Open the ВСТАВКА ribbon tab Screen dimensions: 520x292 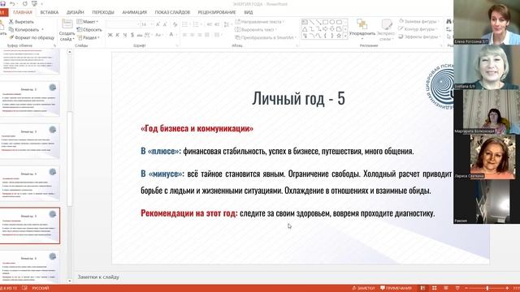click(x=49, y=12)
